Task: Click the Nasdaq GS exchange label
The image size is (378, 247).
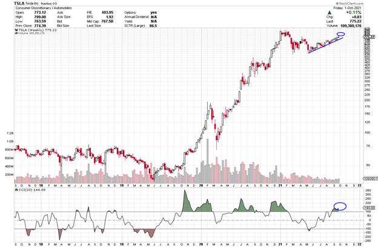Action: (x=50, y=4)
